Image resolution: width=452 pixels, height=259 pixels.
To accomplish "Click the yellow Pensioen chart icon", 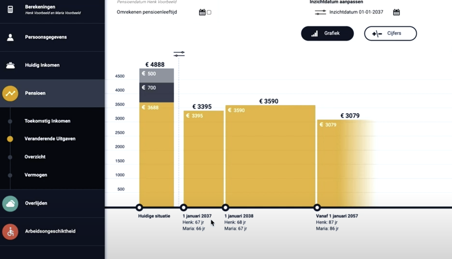I will (x=10, y=93).
